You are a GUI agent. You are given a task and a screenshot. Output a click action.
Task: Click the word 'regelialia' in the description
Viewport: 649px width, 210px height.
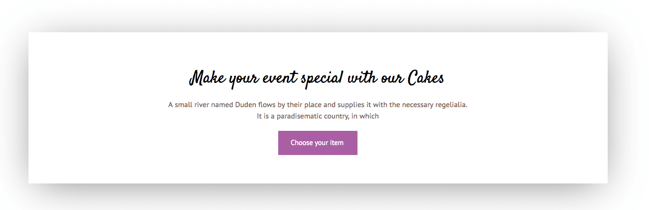(x=449, y=105)
